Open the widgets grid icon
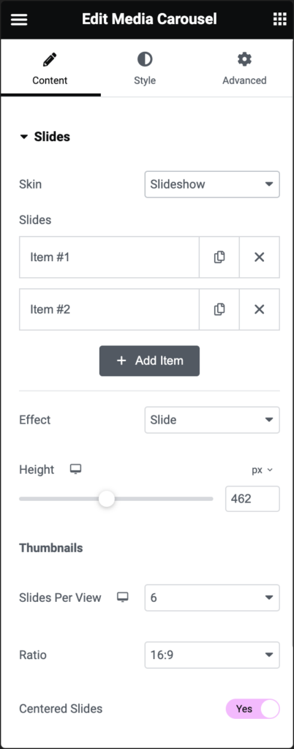294x749 pixels. point(279,19)
